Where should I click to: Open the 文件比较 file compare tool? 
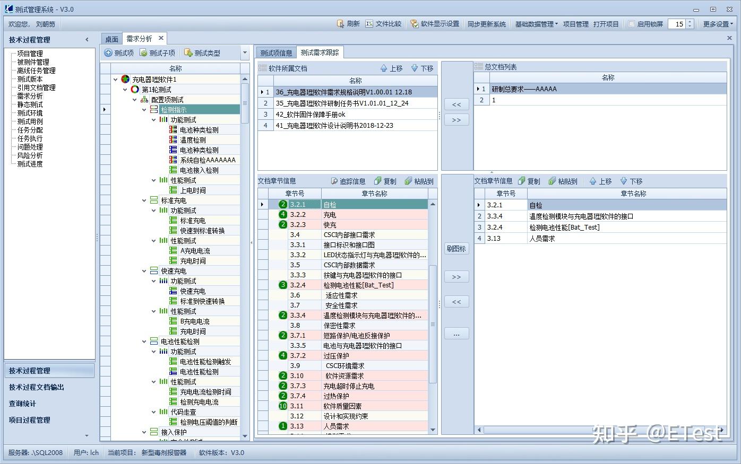[384, 23]
